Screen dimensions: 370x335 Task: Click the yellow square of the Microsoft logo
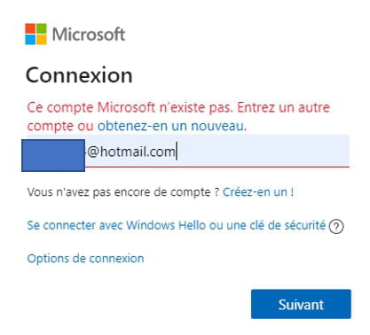point(42,40)
